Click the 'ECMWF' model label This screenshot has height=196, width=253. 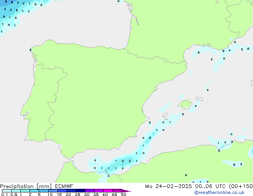click(64, 186)
